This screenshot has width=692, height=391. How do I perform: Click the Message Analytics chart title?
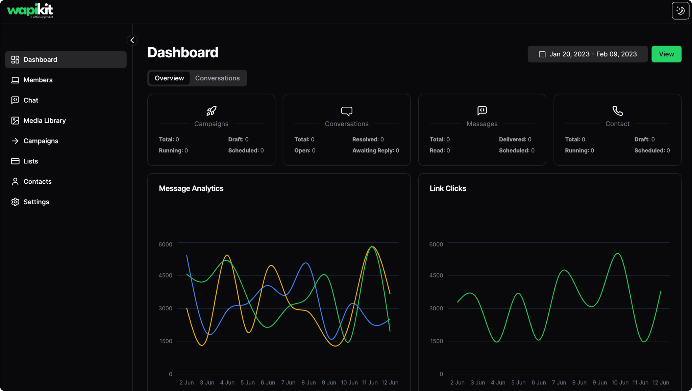(x=191, y=188)
